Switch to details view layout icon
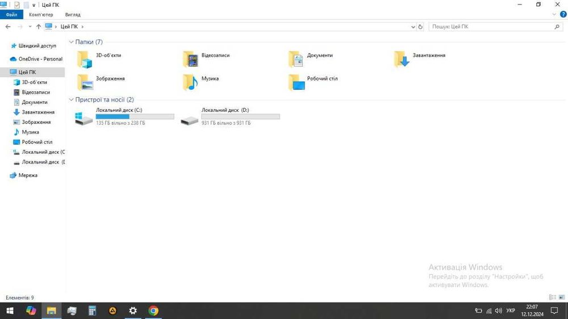 pyautogui.click(x=553, y=297)
